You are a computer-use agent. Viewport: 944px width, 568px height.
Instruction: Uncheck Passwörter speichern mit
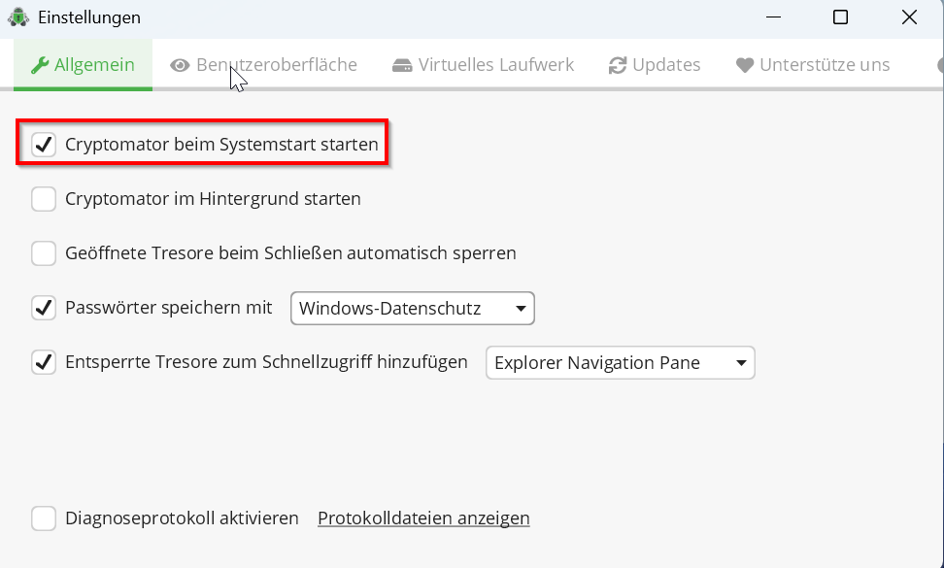tap(43, 308)
